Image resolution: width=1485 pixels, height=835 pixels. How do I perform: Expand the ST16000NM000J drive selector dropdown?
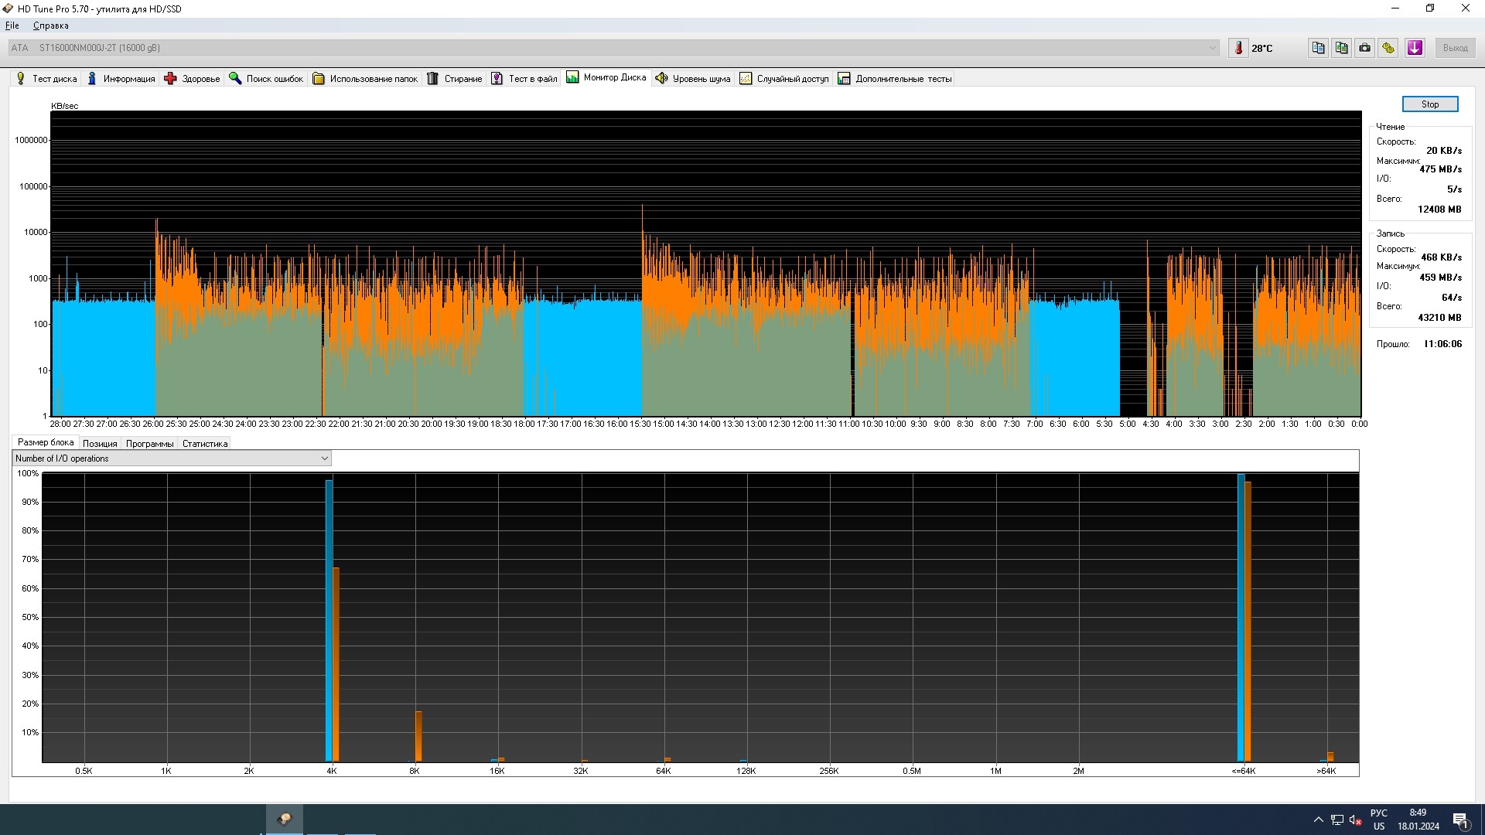[x=1212, y=48]
